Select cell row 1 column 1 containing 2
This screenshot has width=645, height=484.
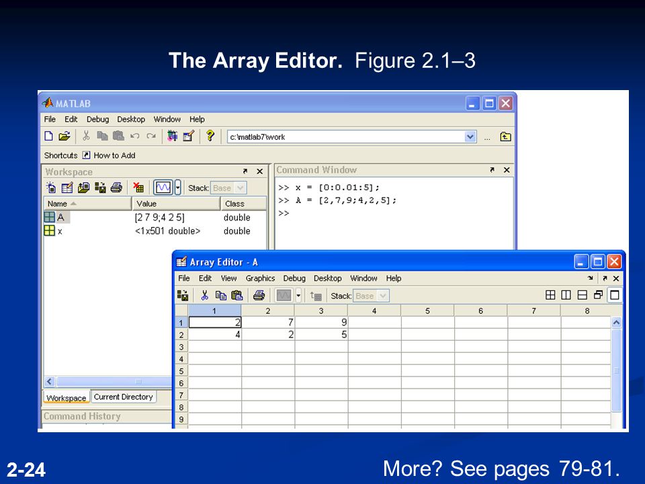point(215,322)
